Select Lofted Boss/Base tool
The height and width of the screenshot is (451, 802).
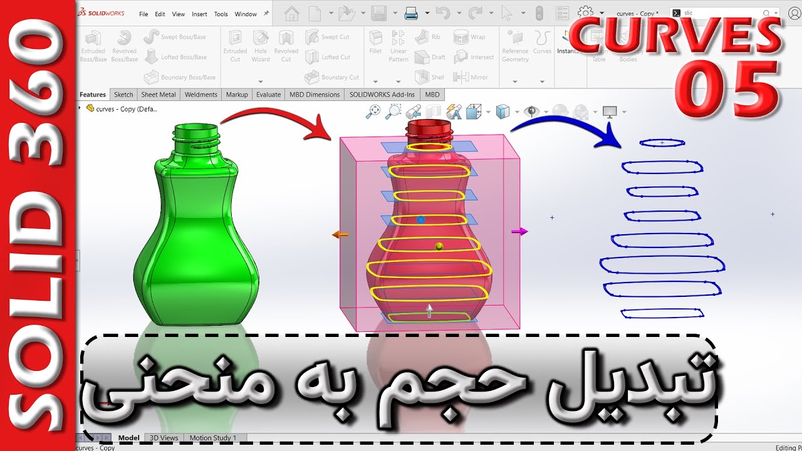tap(175, 57)
